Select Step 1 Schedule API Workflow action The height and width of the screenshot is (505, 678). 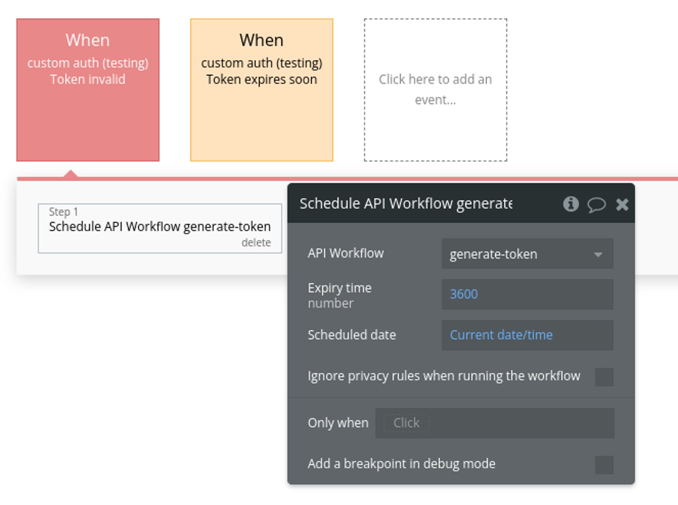pos(159,226)
